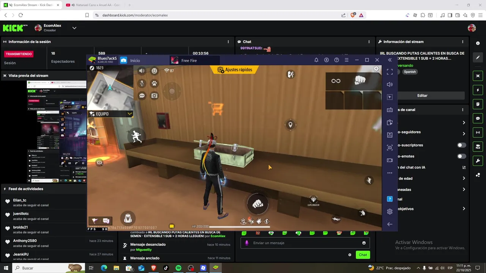Click Windows taskbar Buscar search box
Screen dimensions: 486x273
pyautogui.click(x=49, y=268)
